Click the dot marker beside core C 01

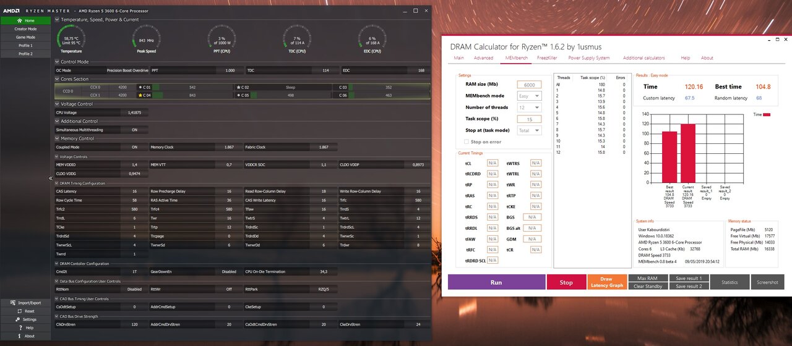click(140, 87)
